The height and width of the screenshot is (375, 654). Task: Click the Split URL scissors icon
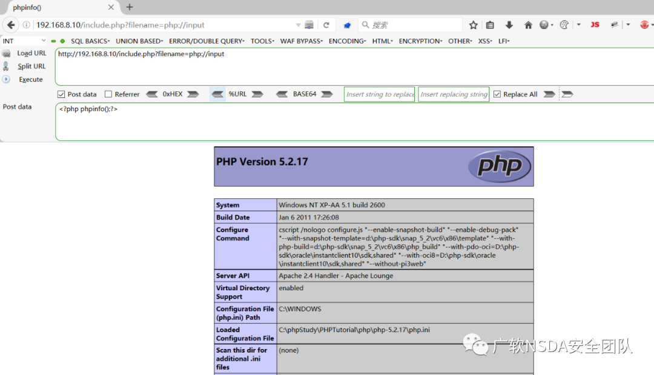click(x=6, y=67)
